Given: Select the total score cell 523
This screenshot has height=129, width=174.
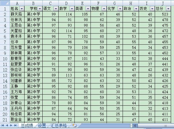Looking at the screenshot, I should pos(163,14).
